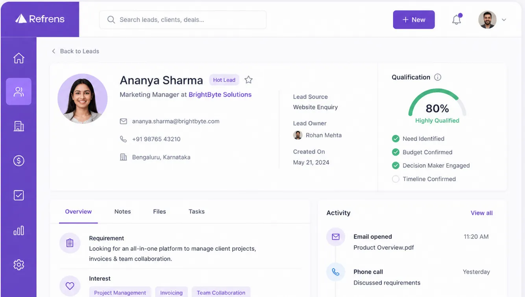Open the Companies building icon in sidebar
Image resolution: width=525 pixels, height=297 pixels.
tap(18, 126)
